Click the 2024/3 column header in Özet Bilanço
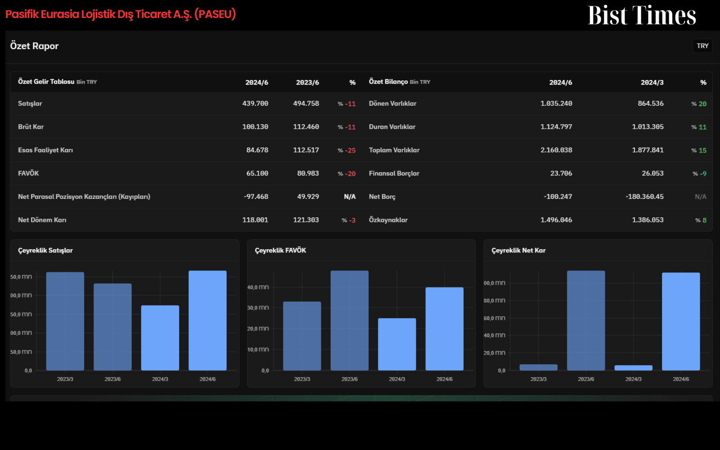The image size is (720, 450). pos(652,82)
